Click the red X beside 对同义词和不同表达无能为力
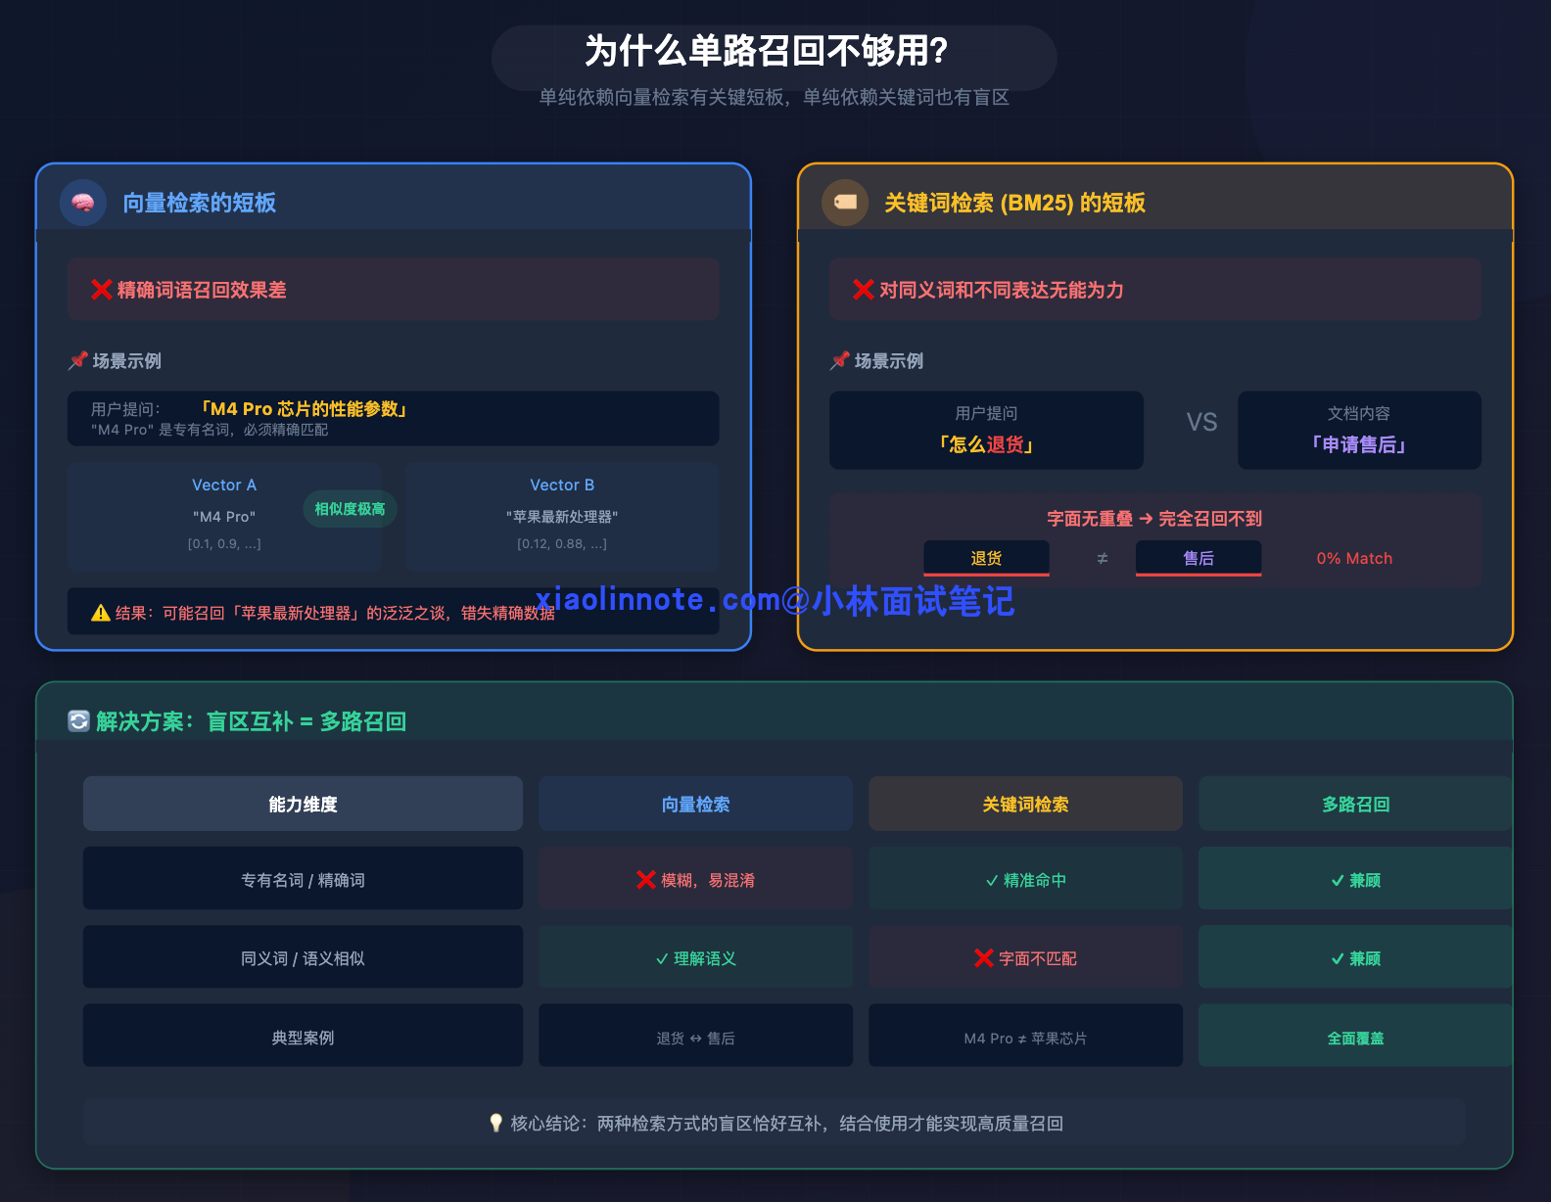The image size is (1551, 1202). pos(863,290)
